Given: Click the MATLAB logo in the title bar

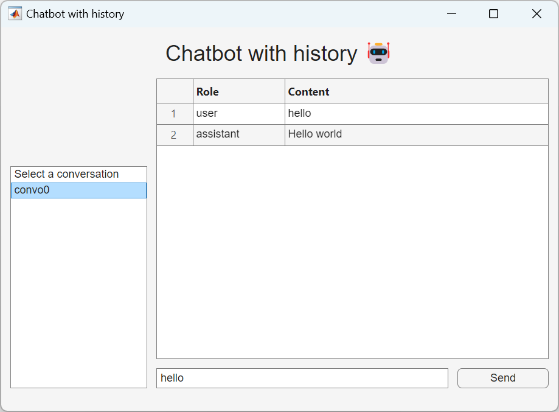Looking at the screenshot, I should point(15,13).
